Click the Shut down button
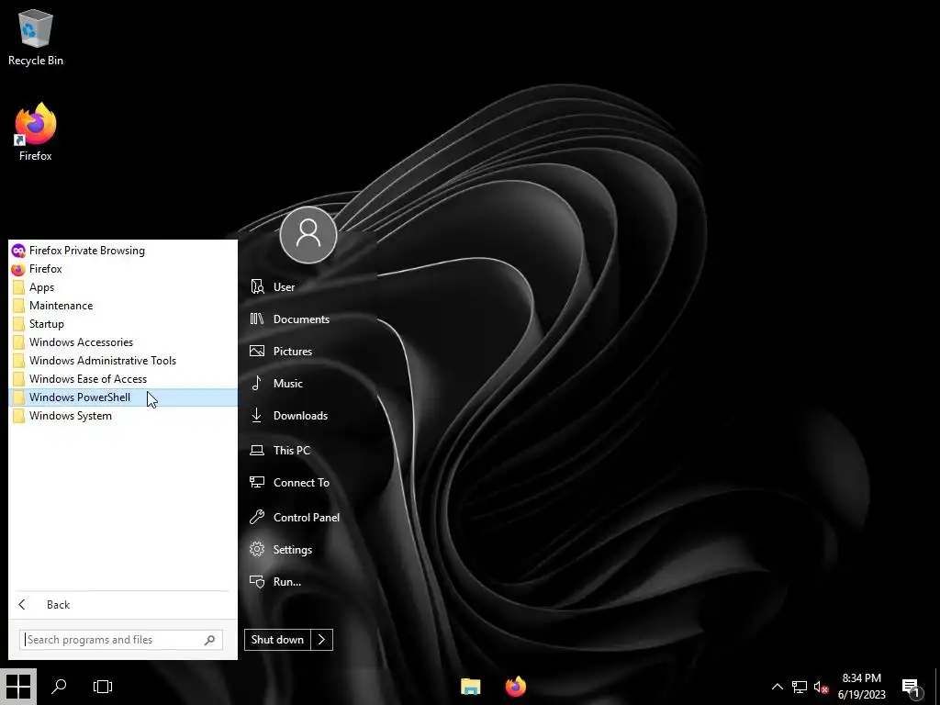Image resolution: width=940 pixels, height=705 pixels. 277,640
